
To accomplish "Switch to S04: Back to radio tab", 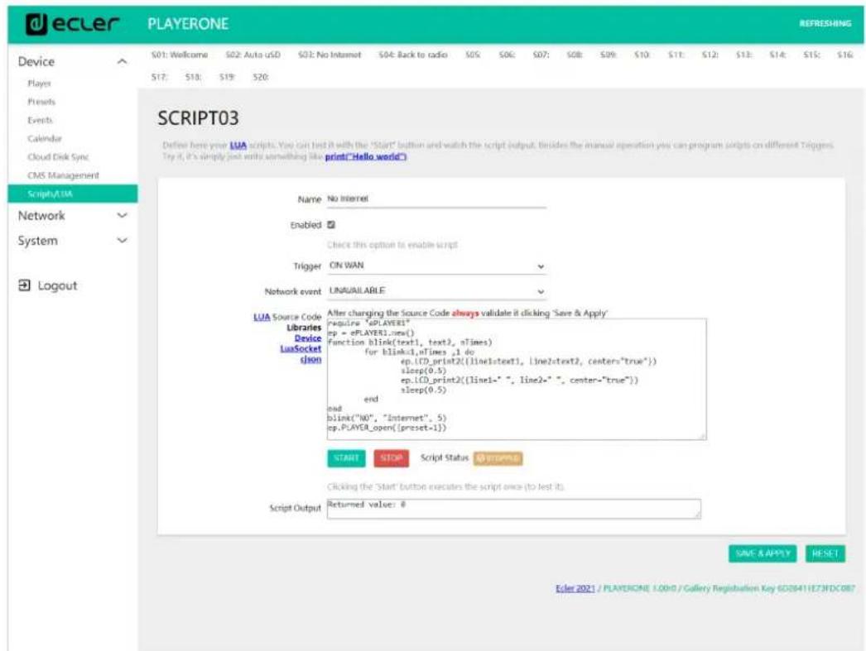I will click(413, 55).
